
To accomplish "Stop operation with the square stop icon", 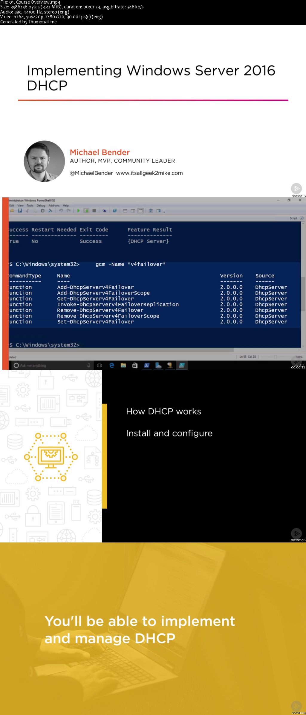I will pyautogui.click(x=94, y=211).
